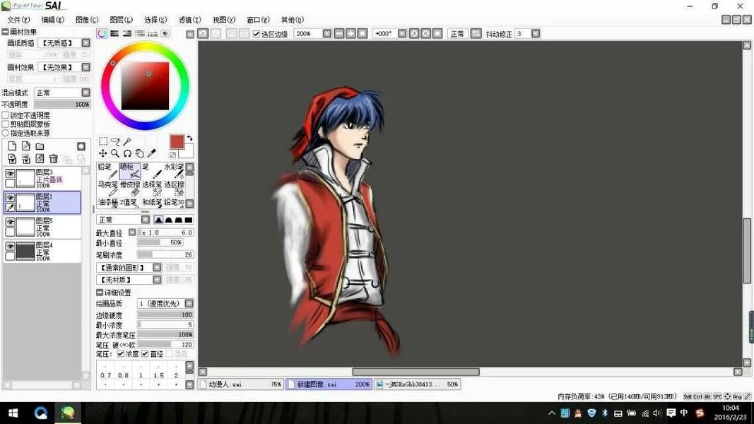Toggle 选区边缘 checkbox in toolbar
Viewport: 754px width, 424px height.
point(257,34)
